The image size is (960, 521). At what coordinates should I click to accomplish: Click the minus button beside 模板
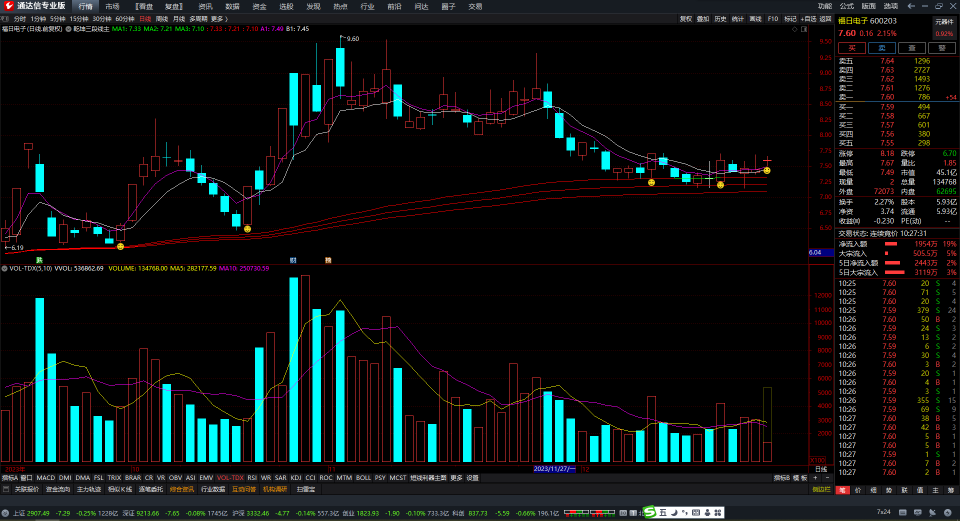tap(827, 478)
